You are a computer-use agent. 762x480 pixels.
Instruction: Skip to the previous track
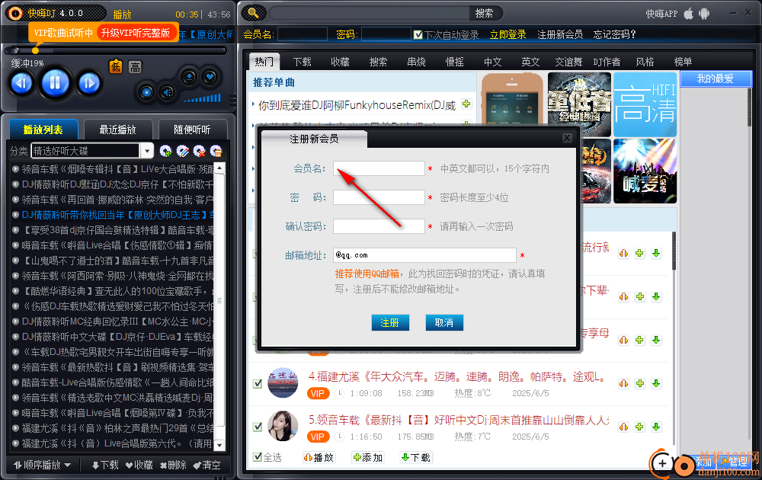(x=21, y=84)
